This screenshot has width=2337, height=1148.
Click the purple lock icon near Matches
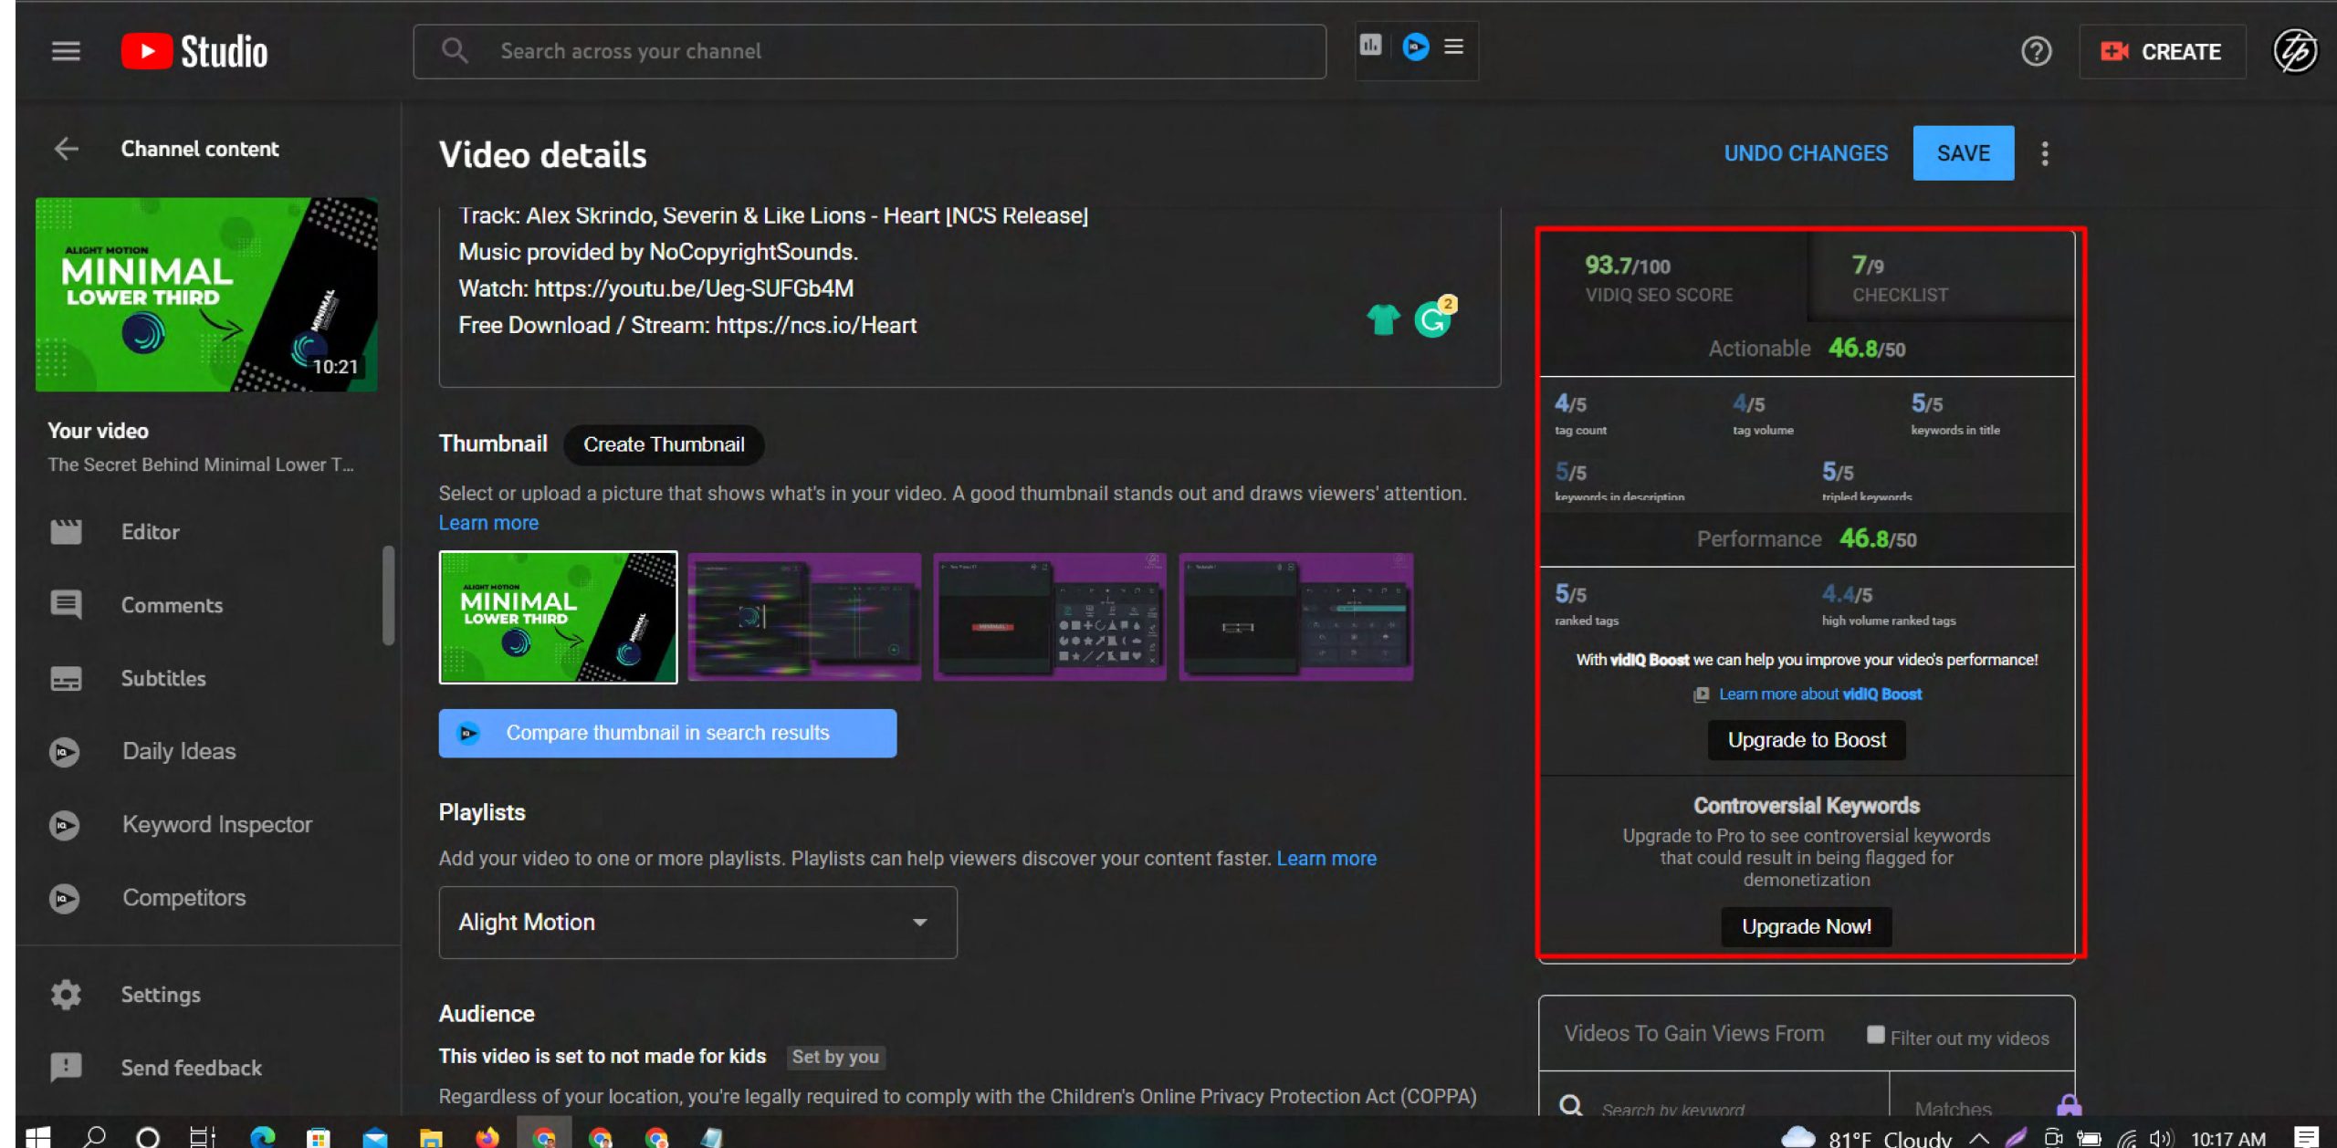pyautogui.click(x=2069, y=1105)
